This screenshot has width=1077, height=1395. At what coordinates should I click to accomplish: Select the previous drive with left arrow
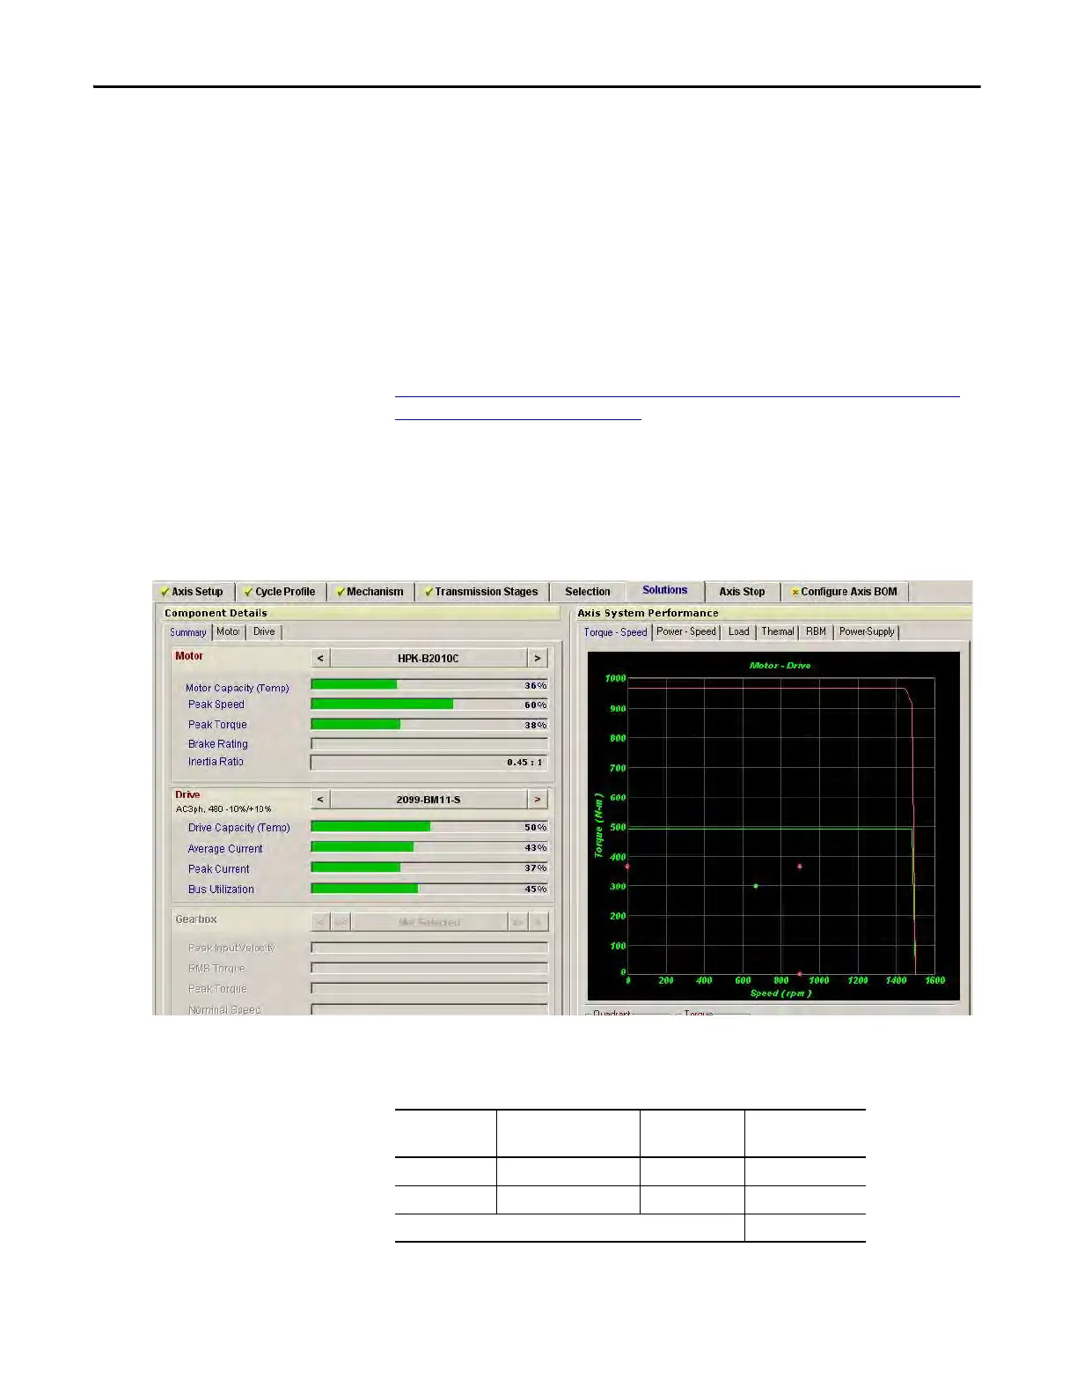pos(320,800)
